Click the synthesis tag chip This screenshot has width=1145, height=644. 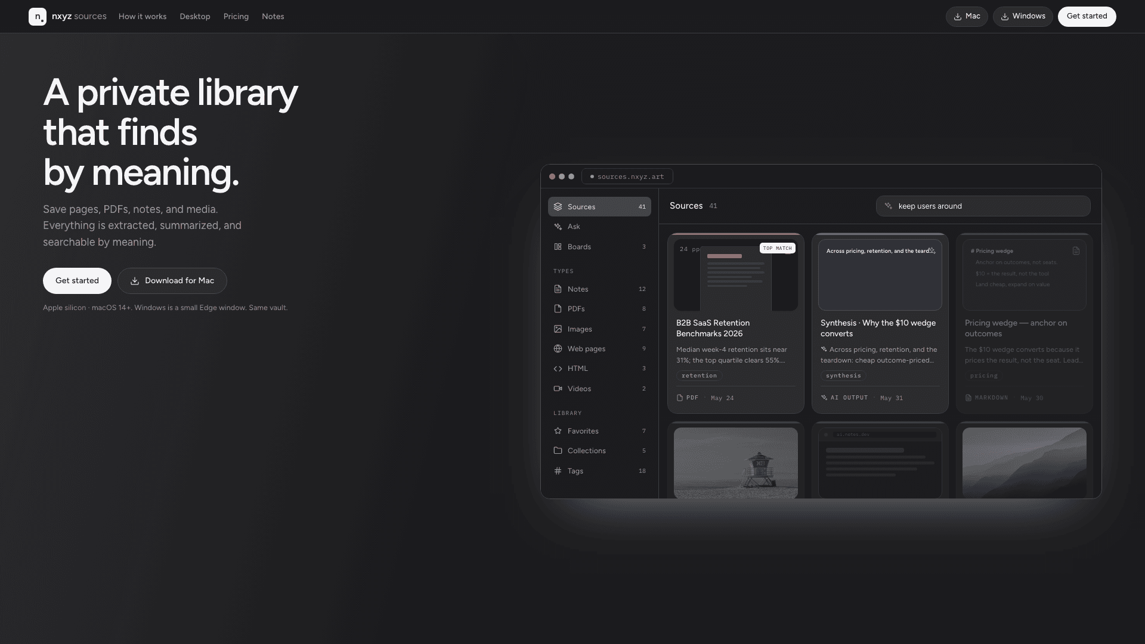pyautogui.click(x=843, y=376)
